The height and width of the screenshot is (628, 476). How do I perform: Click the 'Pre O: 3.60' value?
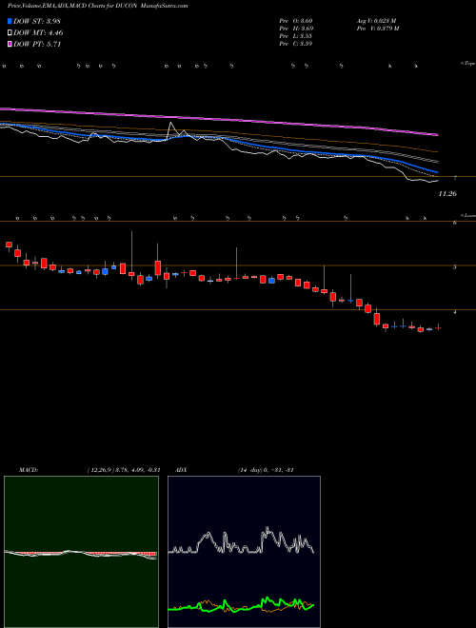point(296,21)
